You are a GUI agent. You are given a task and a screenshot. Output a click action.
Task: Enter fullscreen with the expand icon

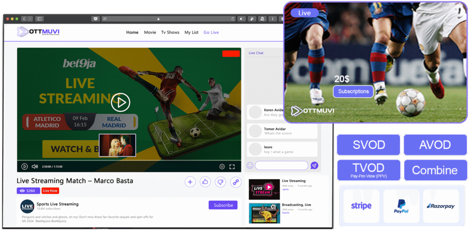232,167
